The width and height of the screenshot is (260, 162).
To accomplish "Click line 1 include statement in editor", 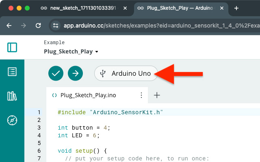I will pos(110,112).
